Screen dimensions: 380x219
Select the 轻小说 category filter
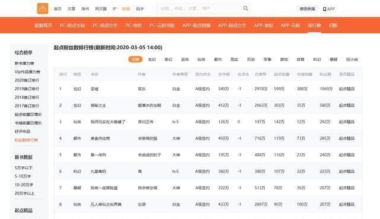[x=352, y=59]
